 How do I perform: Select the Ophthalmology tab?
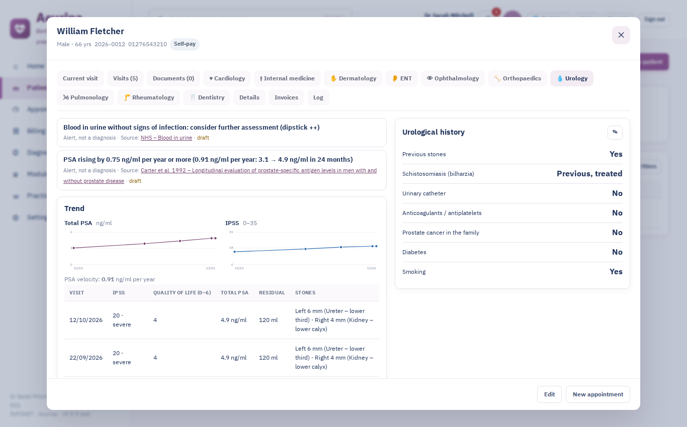(453, 78)
